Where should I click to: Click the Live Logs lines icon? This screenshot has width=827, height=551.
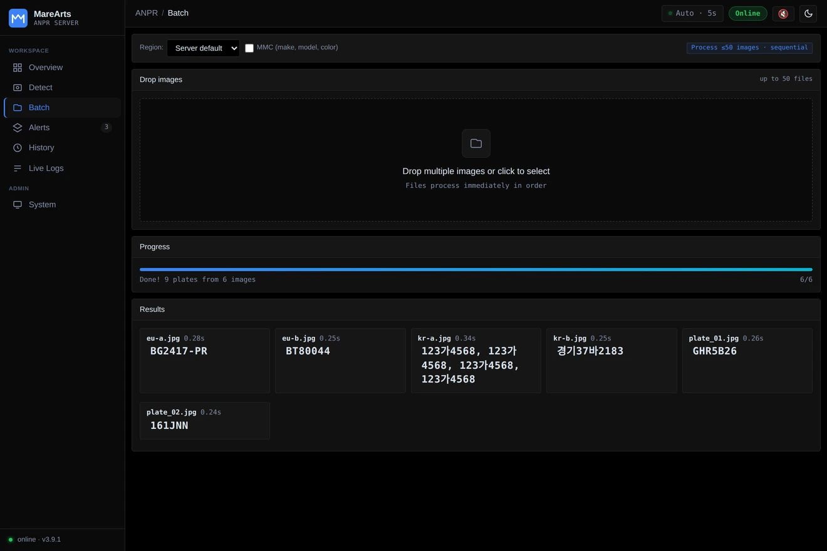pyautogui.click(x=18, y=168)
